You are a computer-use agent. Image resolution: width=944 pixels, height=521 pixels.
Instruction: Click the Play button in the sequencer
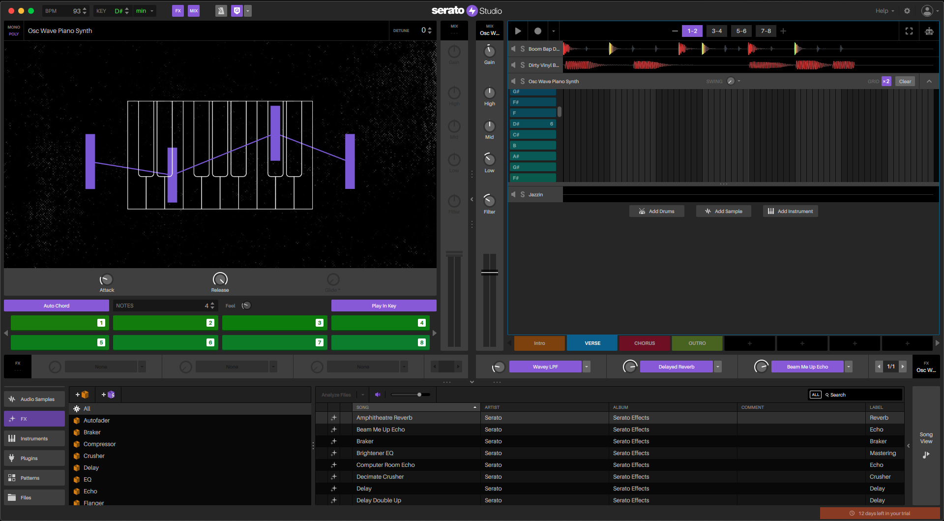point(518,31)
